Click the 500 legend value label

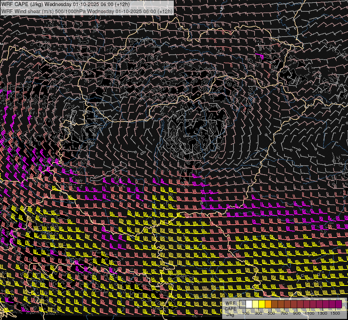coord(271,313)
